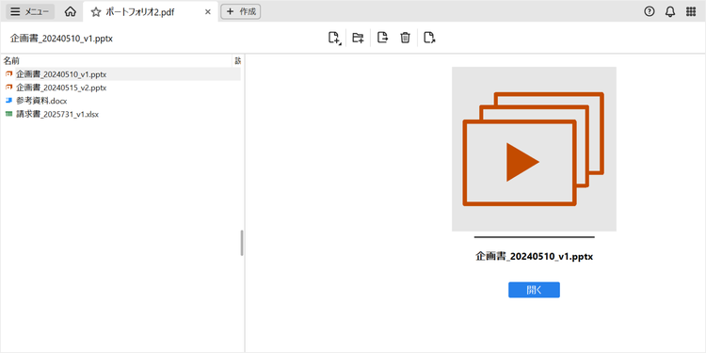Click the large presentation preview thumbnail
706x353 pixels.
tap(534, 149)
